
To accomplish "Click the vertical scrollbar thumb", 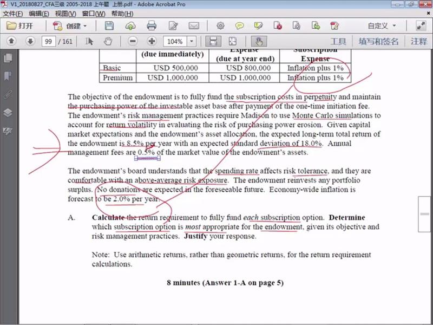I will point(424,214).
